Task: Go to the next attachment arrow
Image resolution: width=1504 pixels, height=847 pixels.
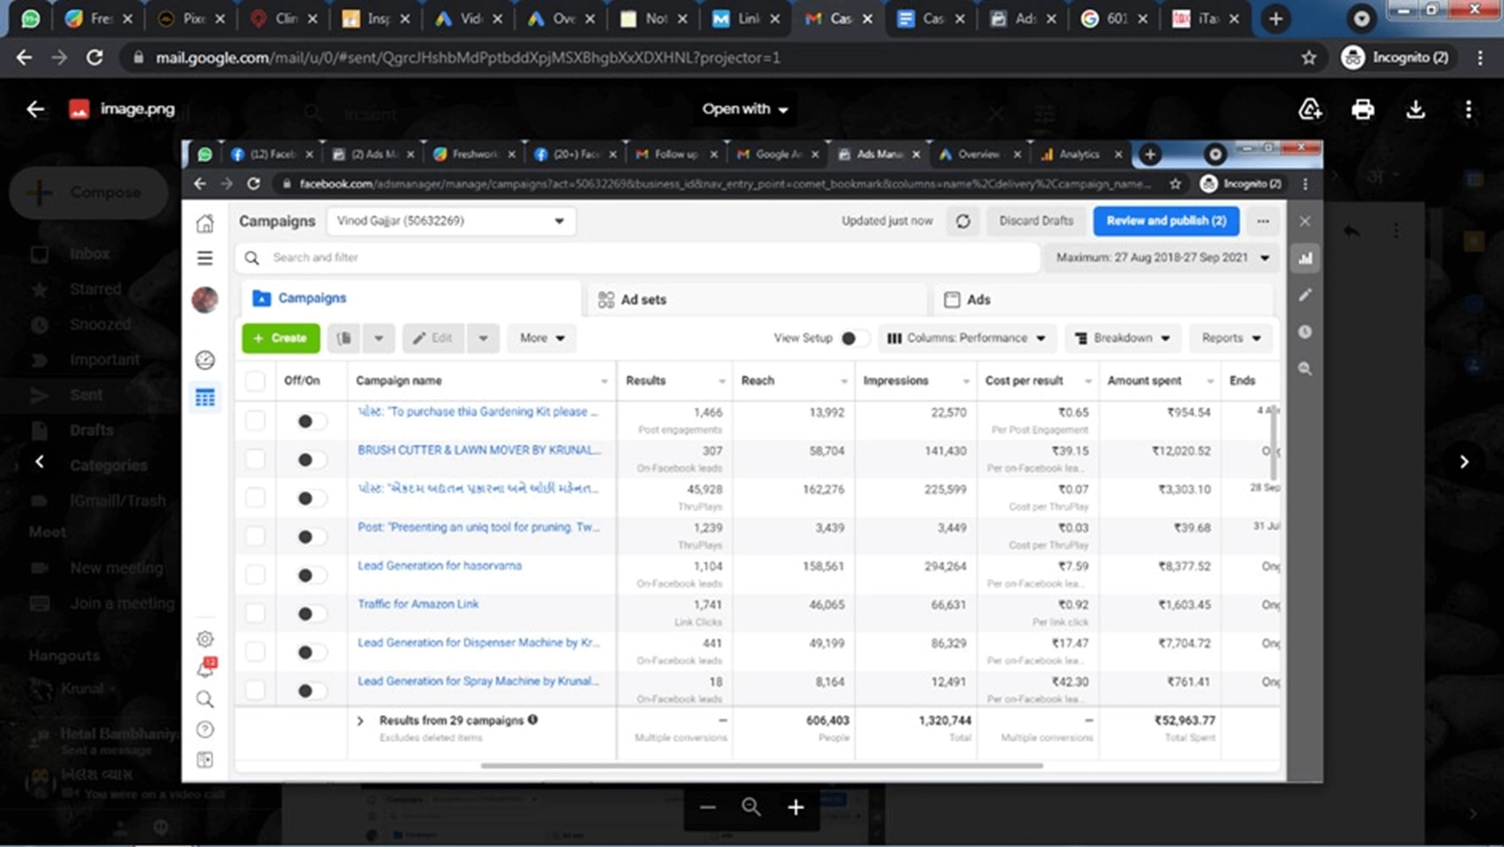Action: pyautogui.click(x=1463, y=462)
